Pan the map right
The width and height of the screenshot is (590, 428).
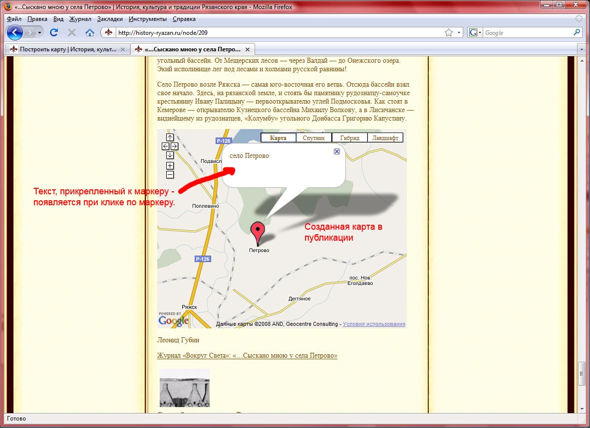click(x=175, y=146)
